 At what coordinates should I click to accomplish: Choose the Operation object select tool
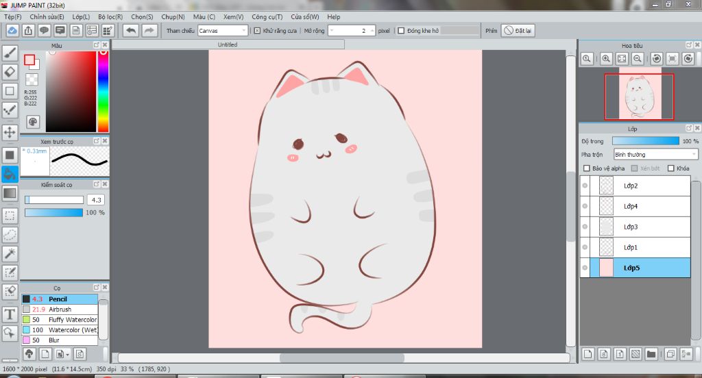(x=10, y=333)
